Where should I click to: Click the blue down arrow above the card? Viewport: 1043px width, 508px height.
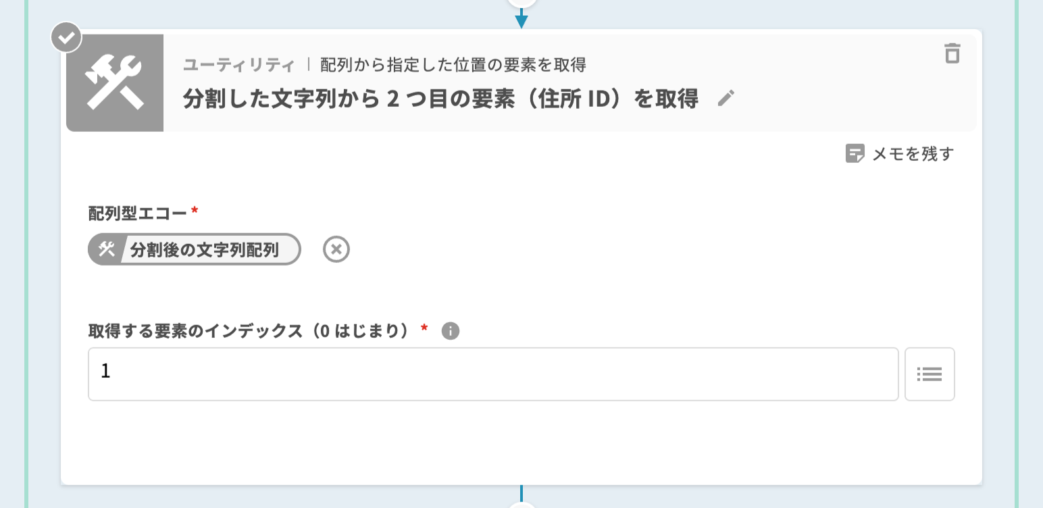[x=521, y=20]
